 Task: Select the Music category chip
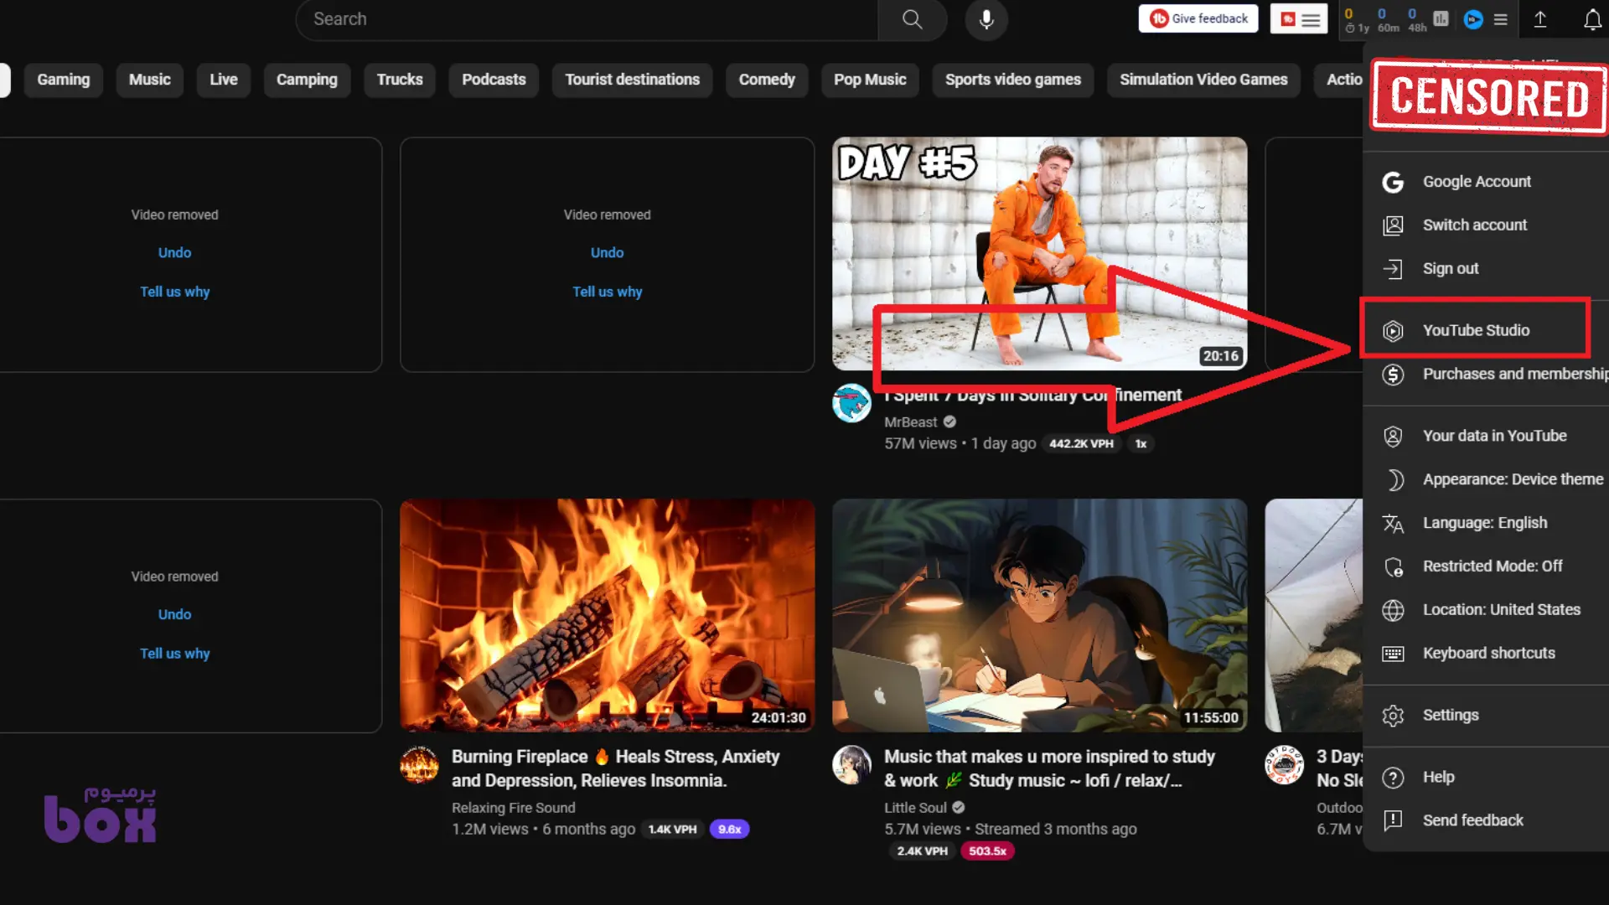pyautogui.click(x=149, y=80)
